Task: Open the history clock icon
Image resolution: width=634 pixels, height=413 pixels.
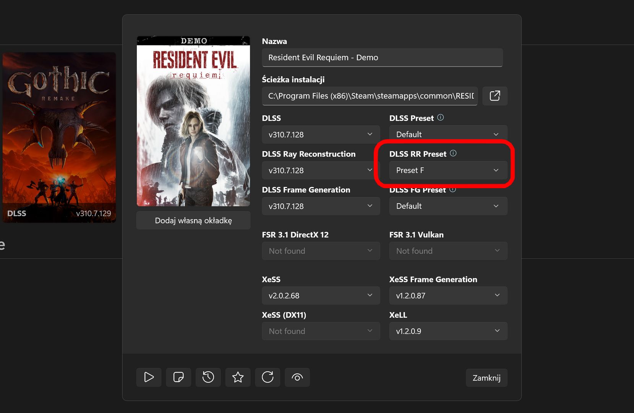Action: point(208,377)
